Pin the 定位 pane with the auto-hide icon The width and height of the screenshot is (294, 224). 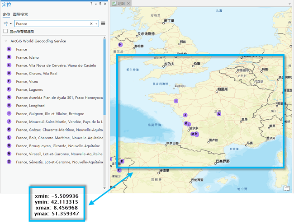click(x=100, y=4)
